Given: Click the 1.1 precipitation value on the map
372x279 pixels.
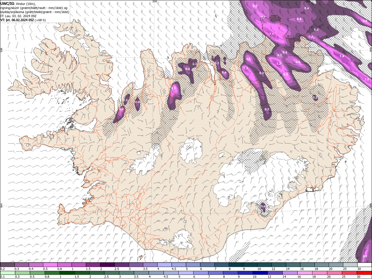Looking at the screenshot, I should [272, 34].
